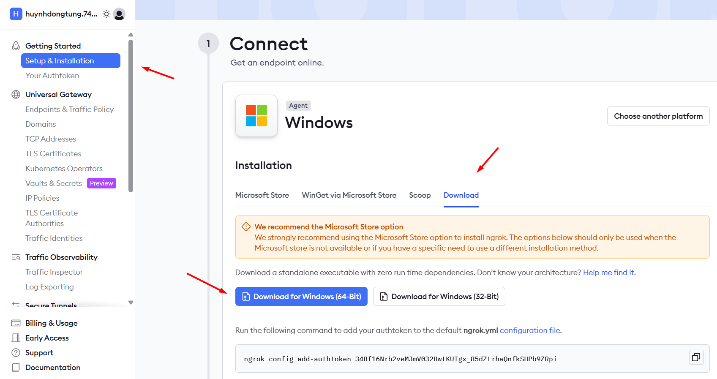
Task: Open the user profile avatar menu
Action: 119,14
